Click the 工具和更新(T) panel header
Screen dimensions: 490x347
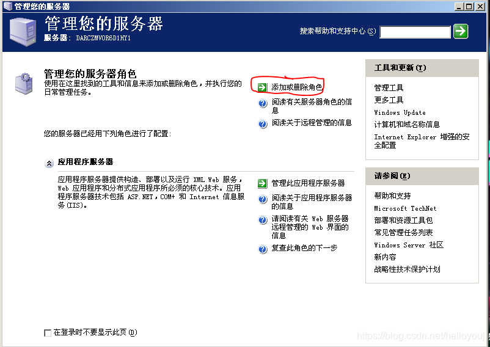click(422, 68)
